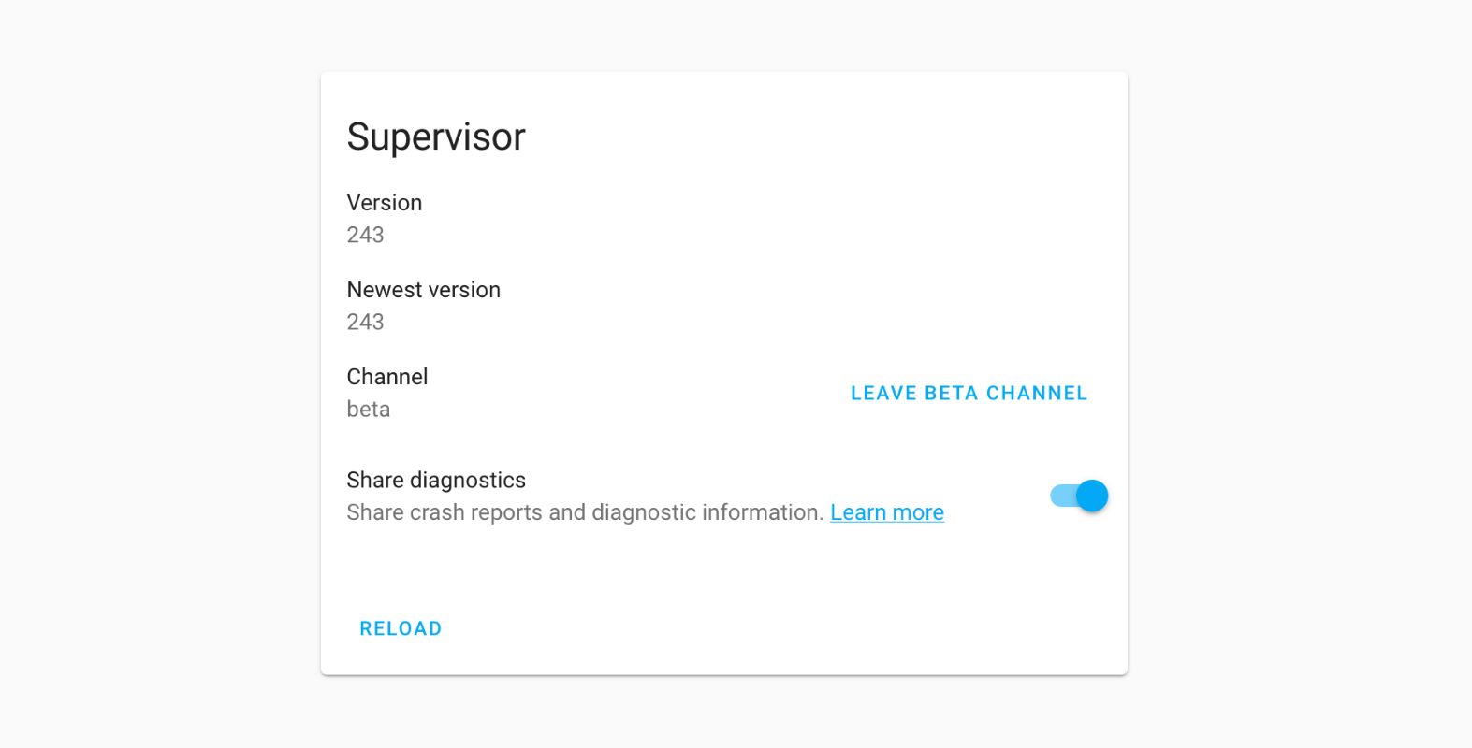Viewport: 1472px width, 748px height.
Task: Select the version number 243
Action: 365,234
